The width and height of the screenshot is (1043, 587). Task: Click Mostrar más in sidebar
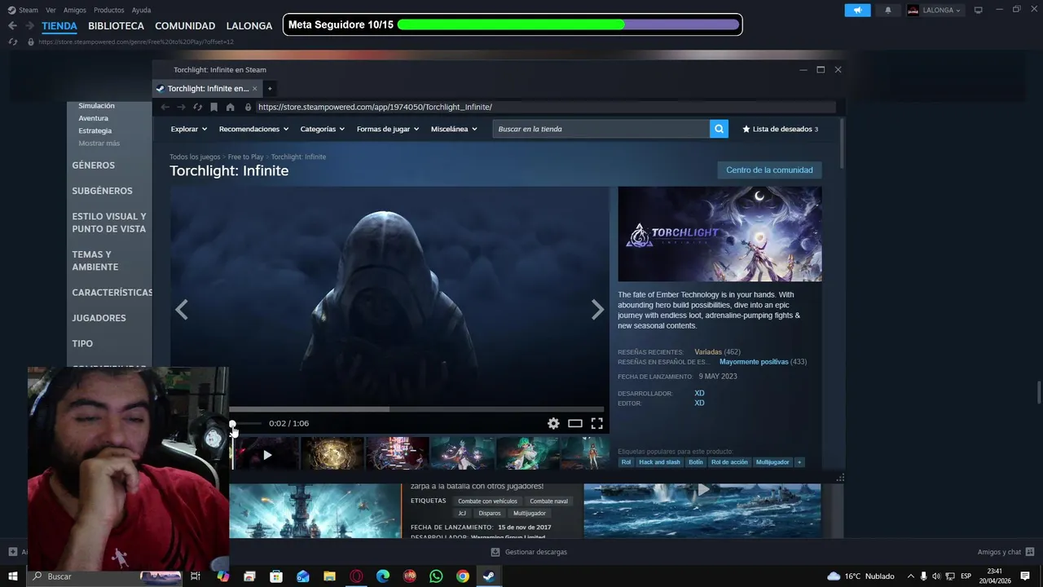pyautogui.click(x=99, y=143)
